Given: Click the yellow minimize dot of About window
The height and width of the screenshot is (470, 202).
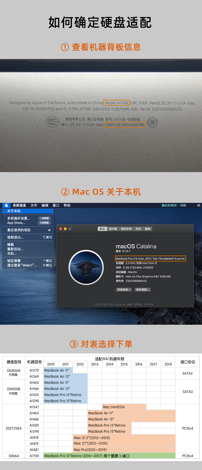Looking at the screenshot, I should click(65, 229).
